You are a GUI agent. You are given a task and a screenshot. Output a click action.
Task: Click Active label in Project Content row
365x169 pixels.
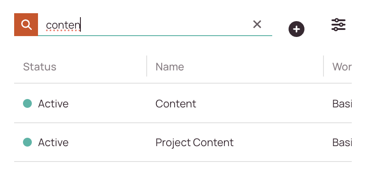53,142
